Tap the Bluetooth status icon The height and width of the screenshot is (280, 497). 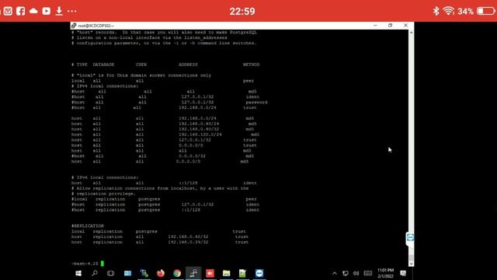pos(436,11)
